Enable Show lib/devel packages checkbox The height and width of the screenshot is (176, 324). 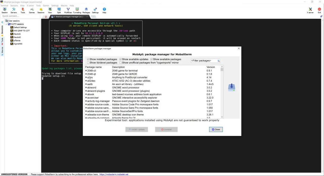pyautogui.click(x=88, y=63)
